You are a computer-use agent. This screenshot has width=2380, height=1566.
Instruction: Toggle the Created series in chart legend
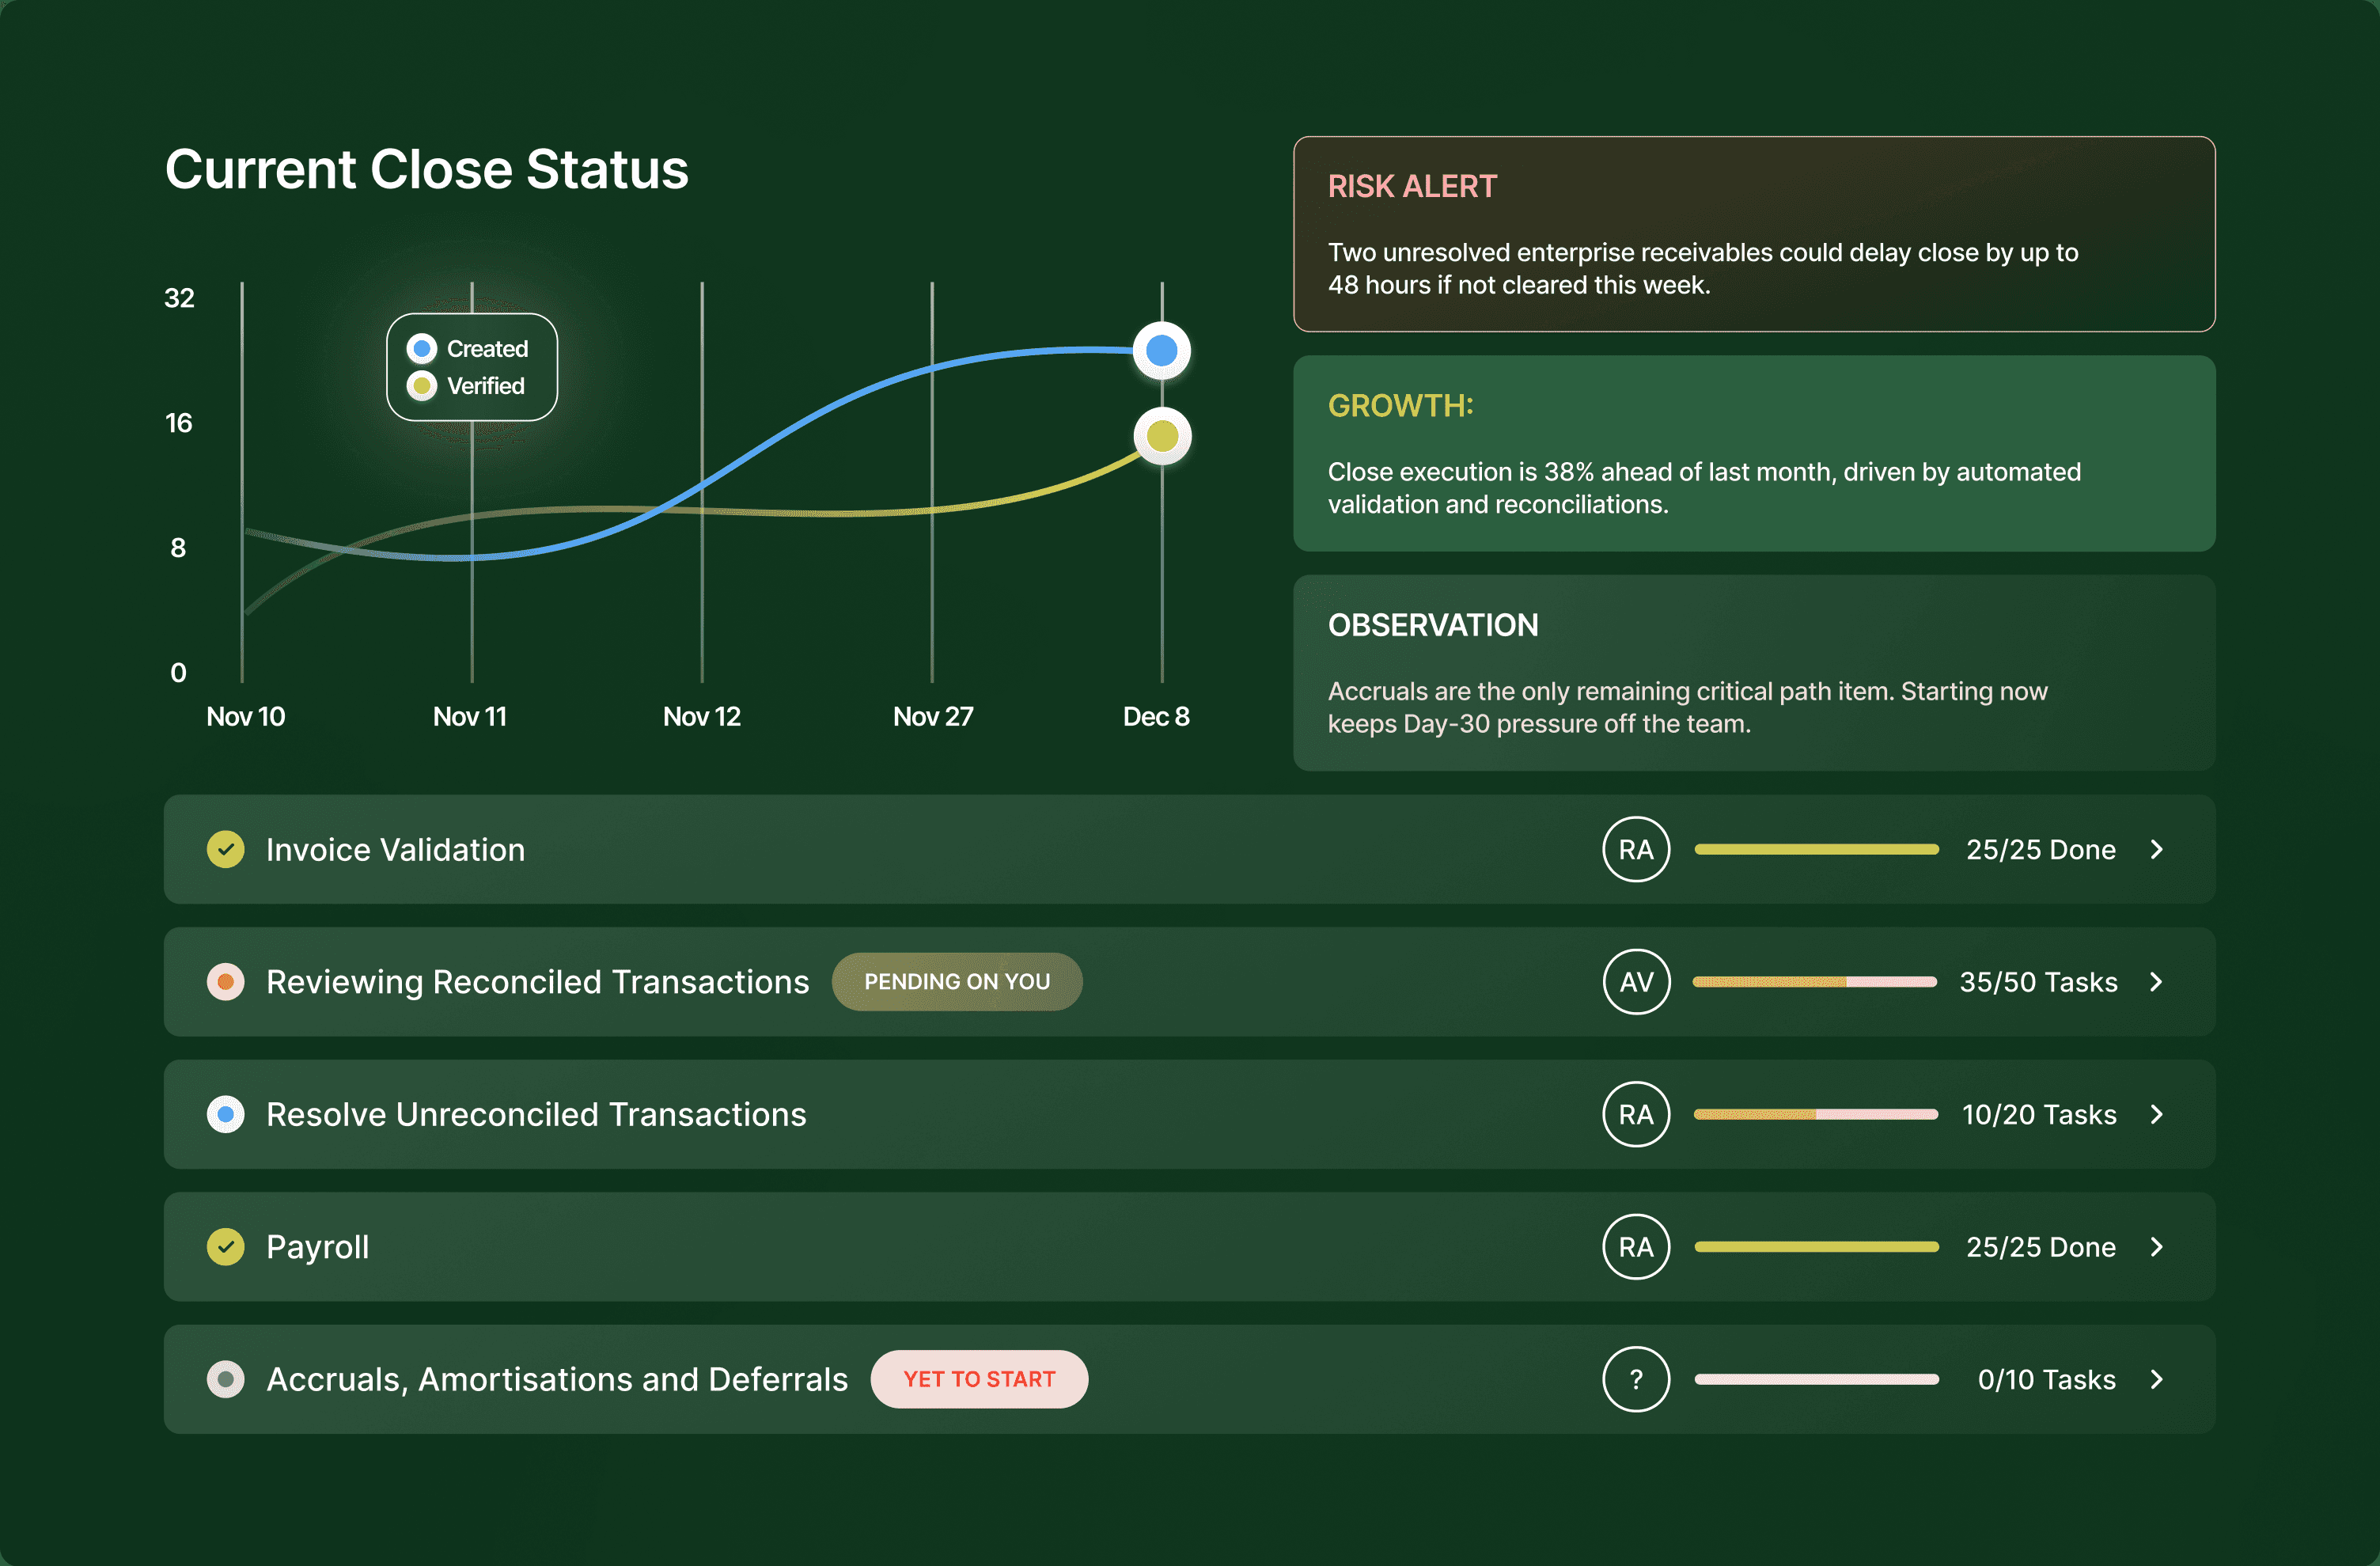[468, 349]
